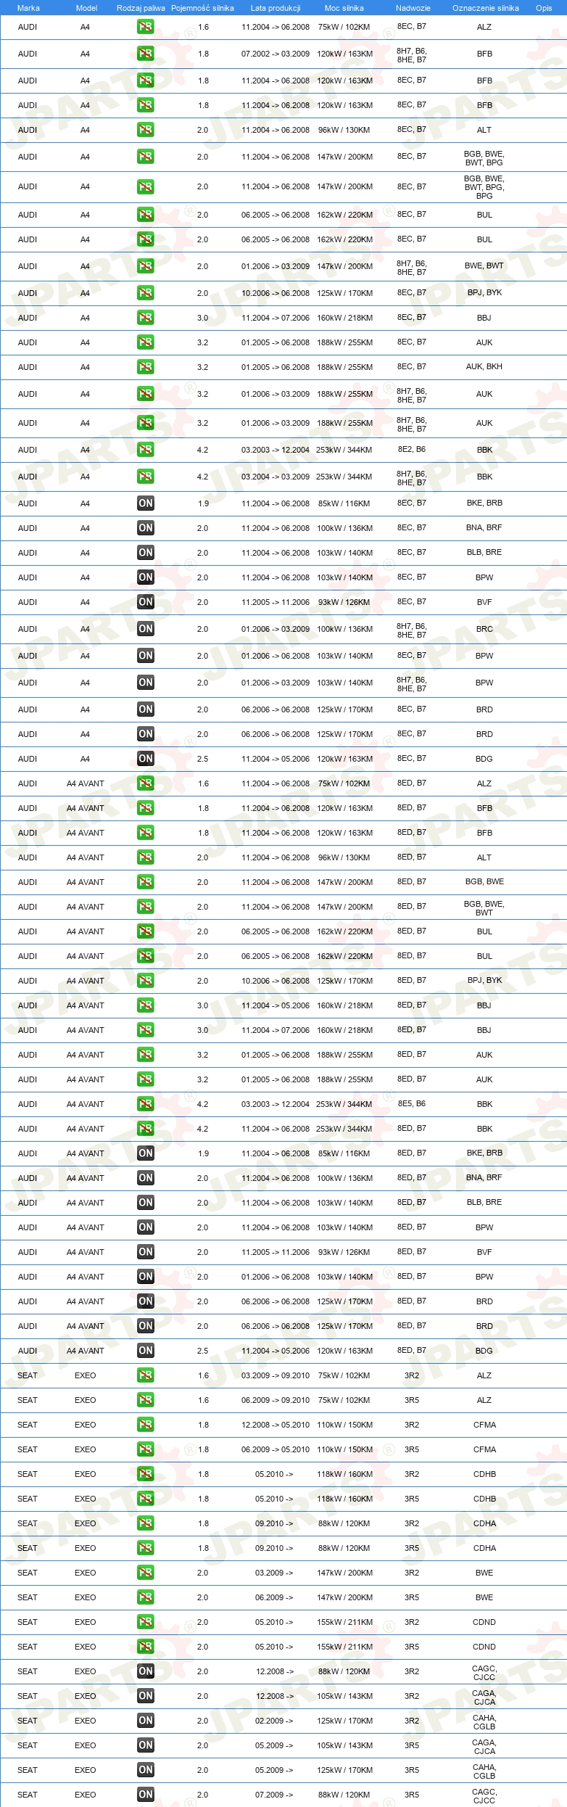Viewport: 567px width, 1807px height.
Task: Click the Nadwozie column header
Action: pyautogui.click(x=413, y=8)
